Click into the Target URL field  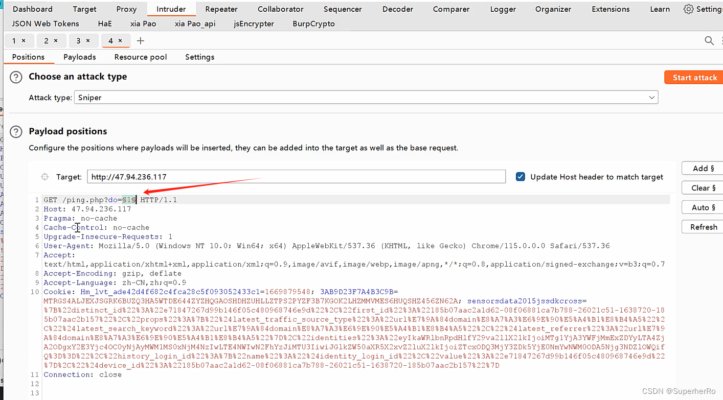tap(296, 177)
